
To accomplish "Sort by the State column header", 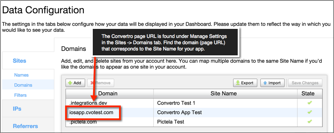I will [x=309, y=93].
